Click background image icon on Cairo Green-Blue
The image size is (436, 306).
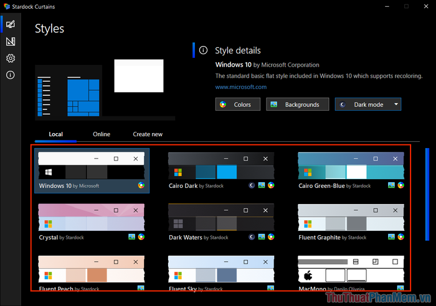pos(391,185)
